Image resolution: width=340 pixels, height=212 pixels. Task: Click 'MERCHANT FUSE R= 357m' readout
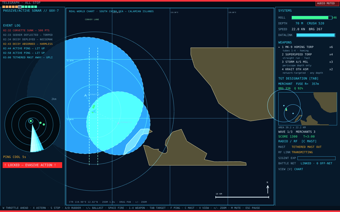point(299,84)
